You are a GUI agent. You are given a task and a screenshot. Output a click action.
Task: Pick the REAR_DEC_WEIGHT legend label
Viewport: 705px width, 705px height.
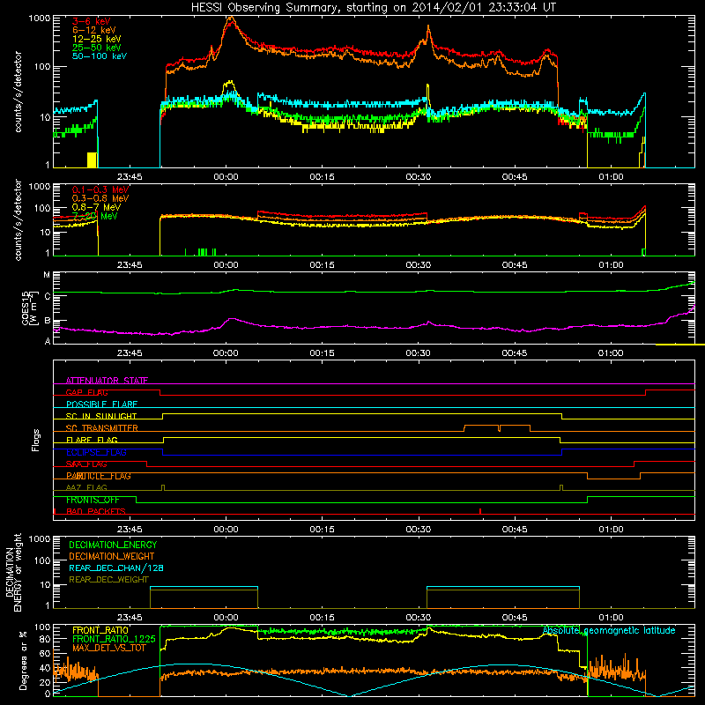coord(108,580)
